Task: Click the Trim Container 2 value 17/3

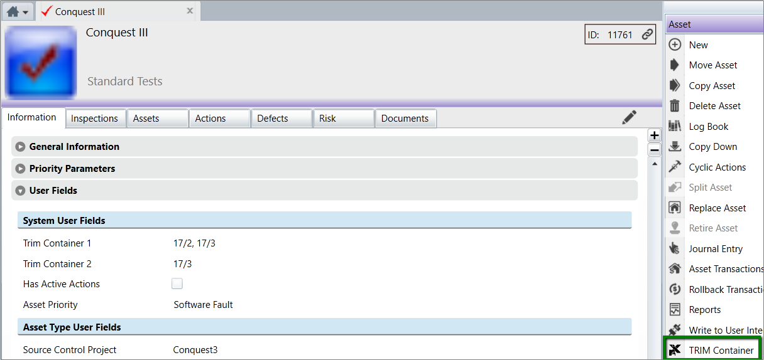Action: tap(183, 264)
